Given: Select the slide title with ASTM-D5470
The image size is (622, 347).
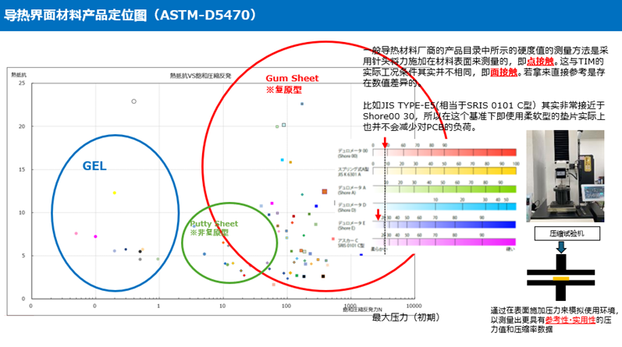Looking at the screenshot, I should click(135, 15).
